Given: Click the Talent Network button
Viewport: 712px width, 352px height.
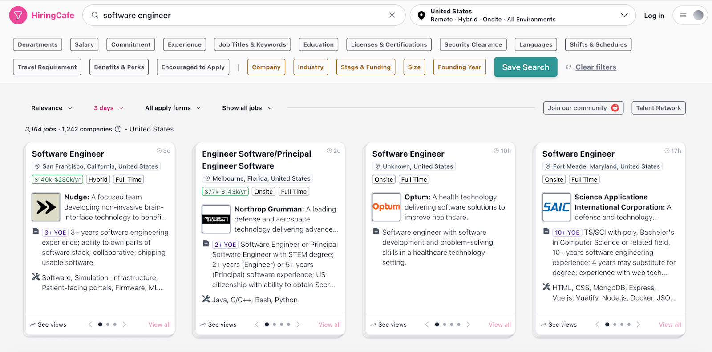Looking at the screenshot, I should click(659, 108).
